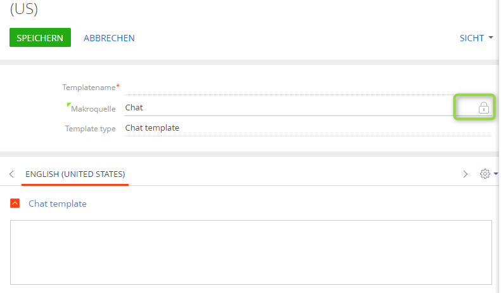Select the ENGLISH (UNITED STATES) tab
The height and width of the screenshot is (293, 501).
[75, 174]
